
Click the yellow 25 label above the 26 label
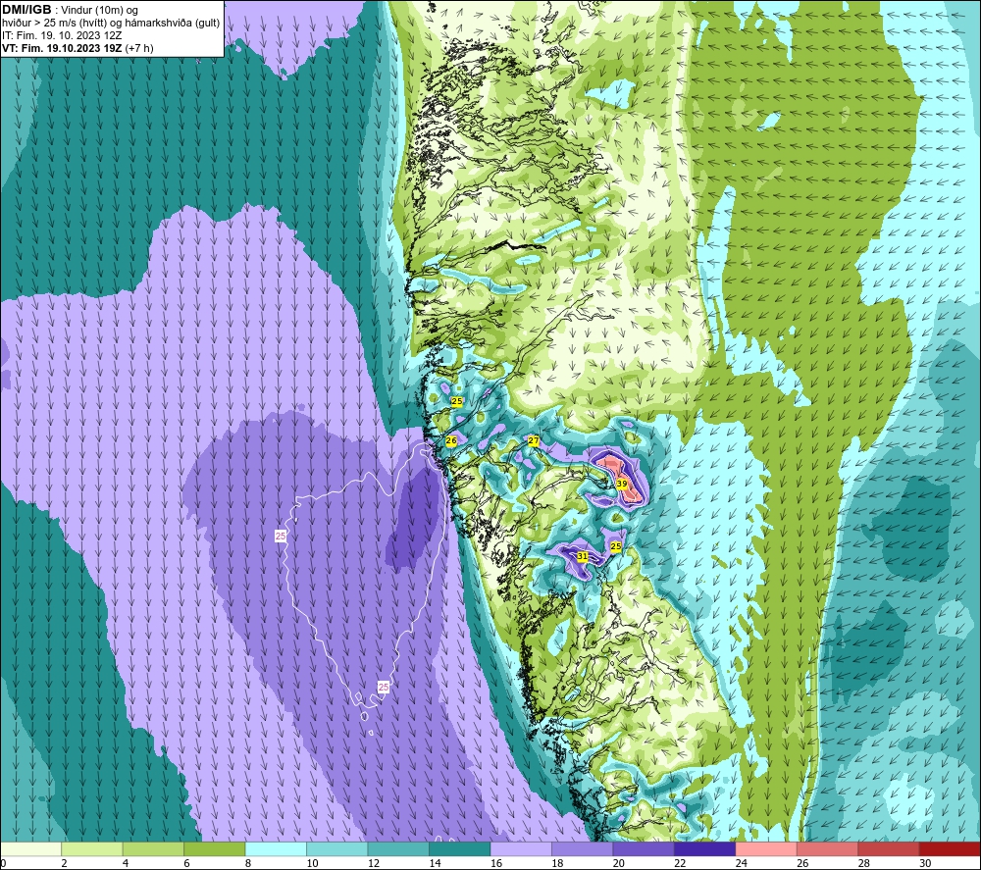(x=457, y=401)
